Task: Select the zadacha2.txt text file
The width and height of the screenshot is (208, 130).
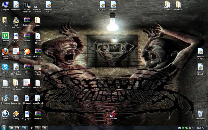Action: pos(5,84)
